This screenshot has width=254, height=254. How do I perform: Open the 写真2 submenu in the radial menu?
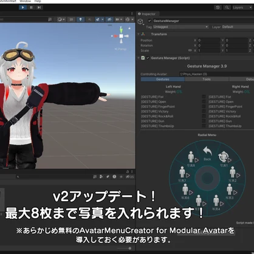point(233,174)
